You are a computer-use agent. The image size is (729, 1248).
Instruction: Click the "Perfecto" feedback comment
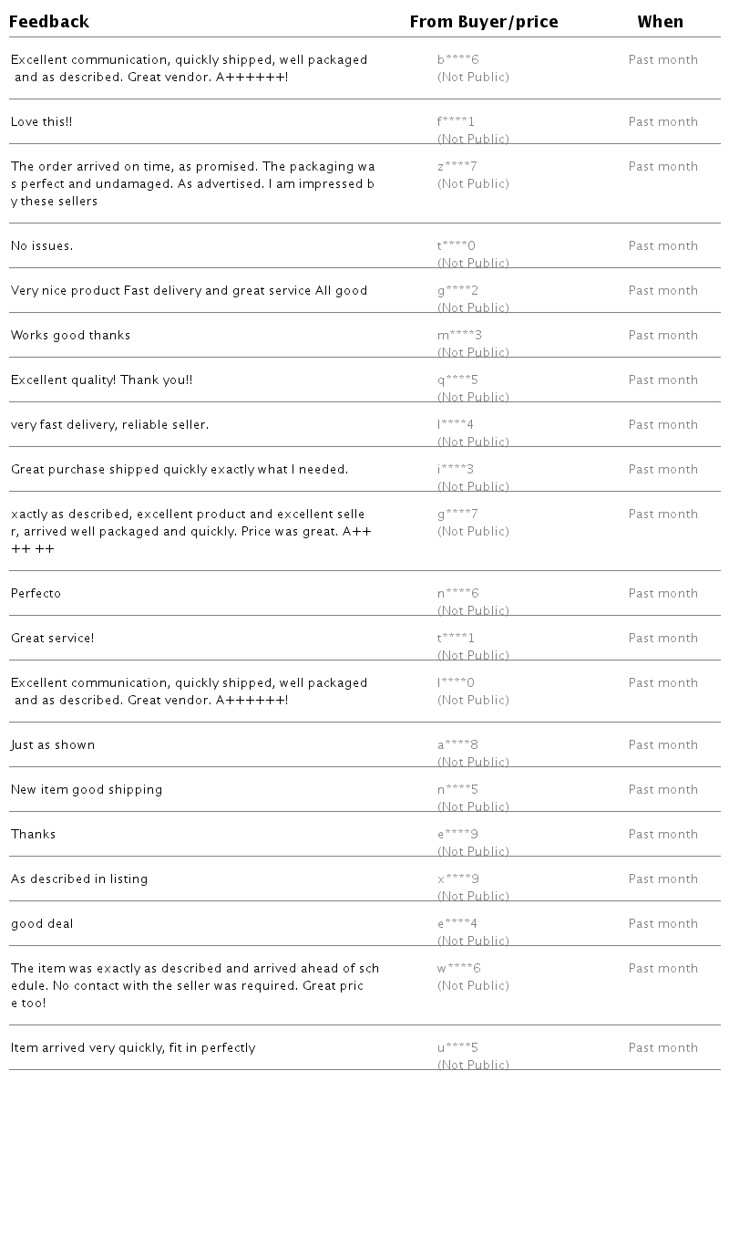pos(36,594)
